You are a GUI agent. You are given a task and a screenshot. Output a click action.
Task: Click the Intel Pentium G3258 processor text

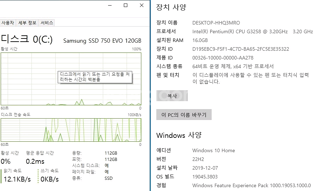pyautogui.click(x=240, y=31)
